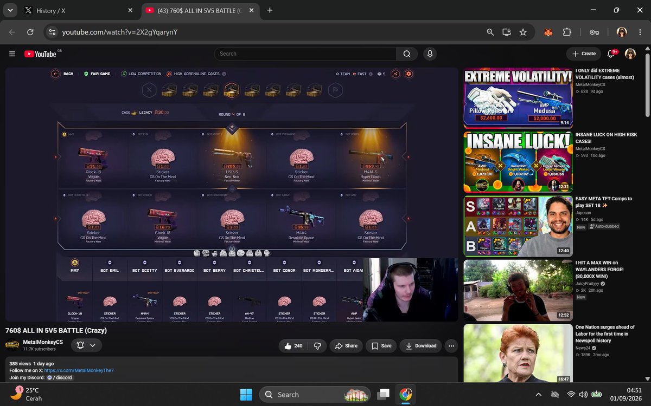Open One Nation surges News24 thumbnail
The width and height of the screenshot is (651, 406).
point(518,353)
